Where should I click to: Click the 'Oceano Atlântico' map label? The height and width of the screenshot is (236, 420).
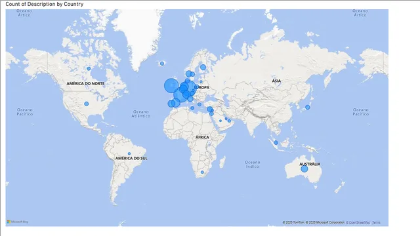[141, 113]
